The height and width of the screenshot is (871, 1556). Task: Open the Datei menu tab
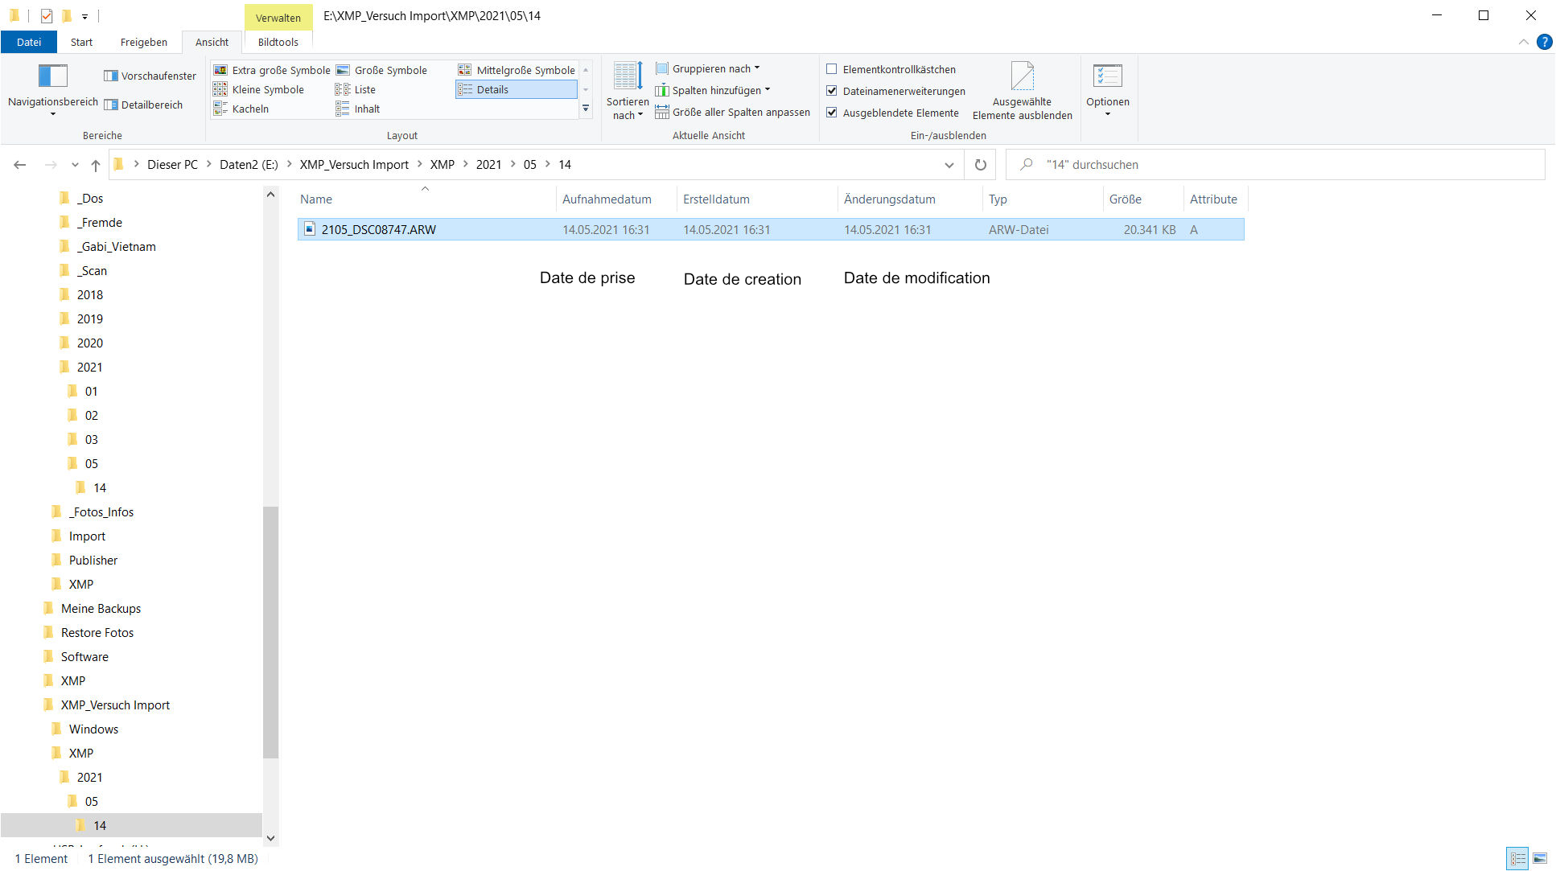click(x=29, y=42)
